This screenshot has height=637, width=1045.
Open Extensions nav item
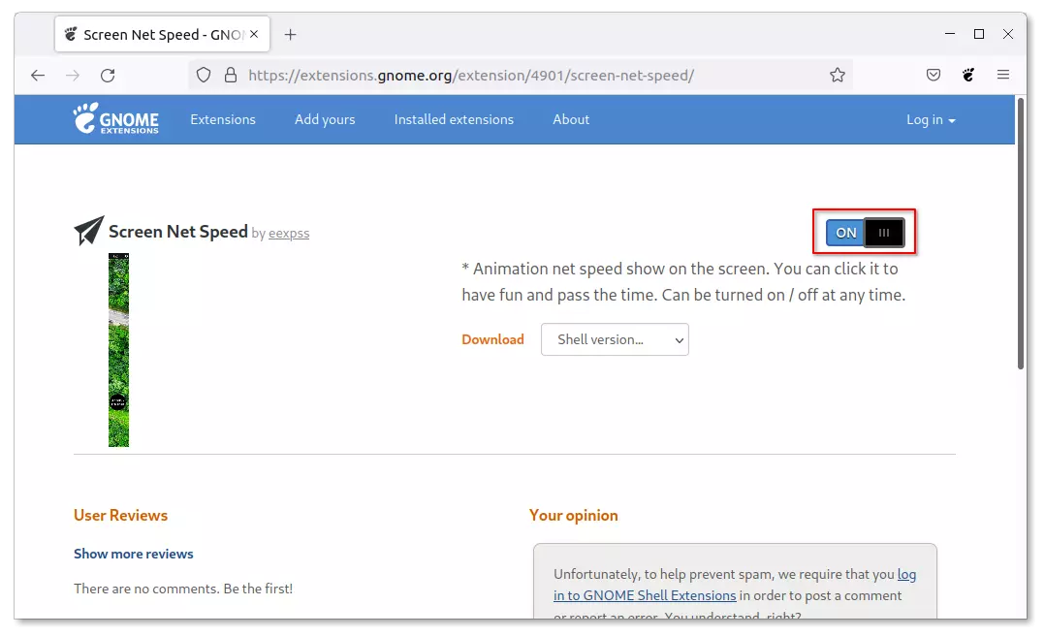[223, 119]
